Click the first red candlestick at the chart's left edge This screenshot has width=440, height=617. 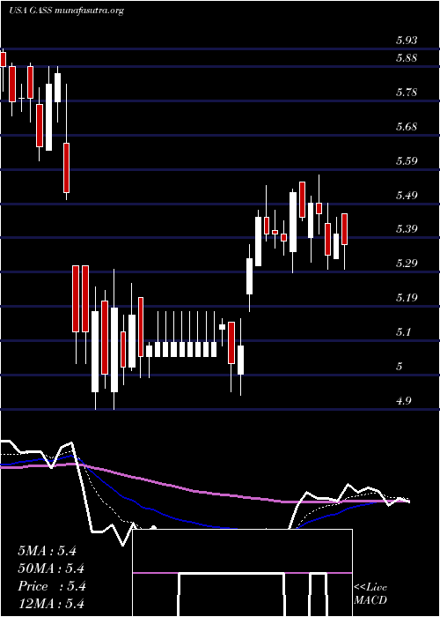tap(4, 59)
